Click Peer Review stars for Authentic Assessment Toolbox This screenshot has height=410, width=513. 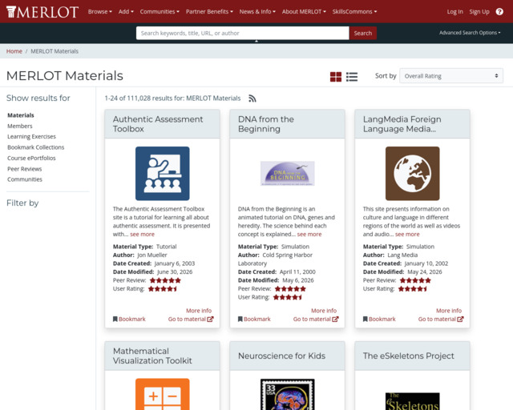[x=165, y=280]
